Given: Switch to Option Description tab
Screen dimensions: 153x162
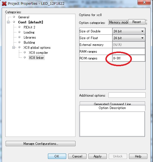Looking at the screenshot, I should (x=112, y=108).
